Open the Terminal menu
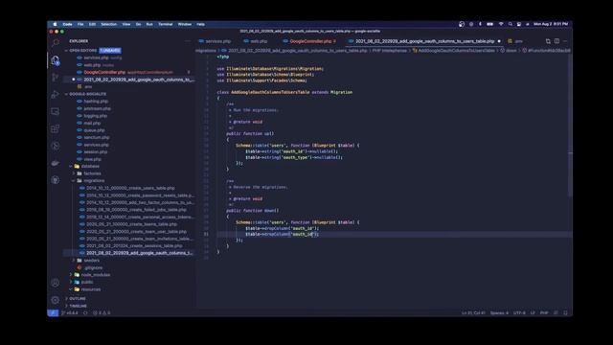Screen dimensions: 613x345 (x=166, y=24)
